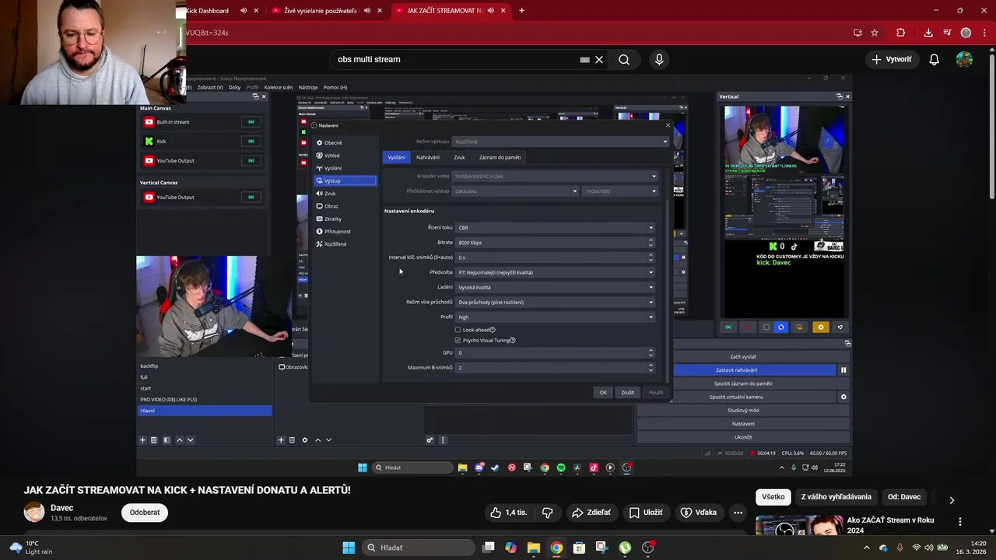Mute the Kick Dashboard browser tab
The width and height of the screenshot is (996, 560).
tap(244, 11)
